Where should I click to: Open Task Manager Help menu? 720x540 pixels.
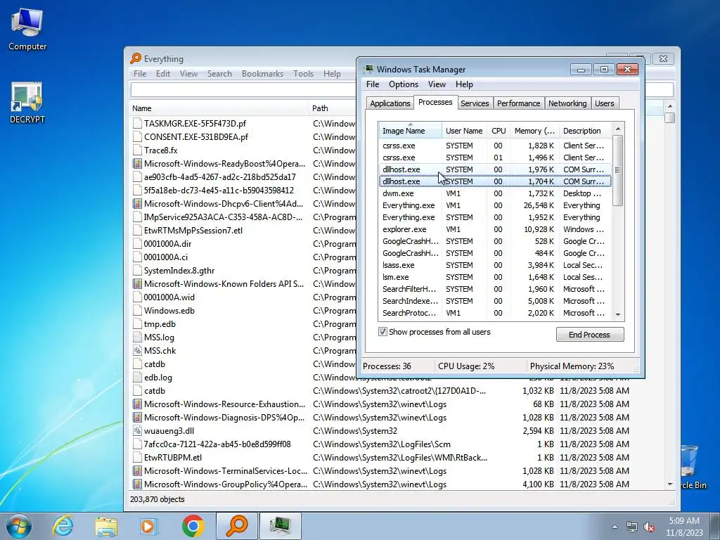464,84
